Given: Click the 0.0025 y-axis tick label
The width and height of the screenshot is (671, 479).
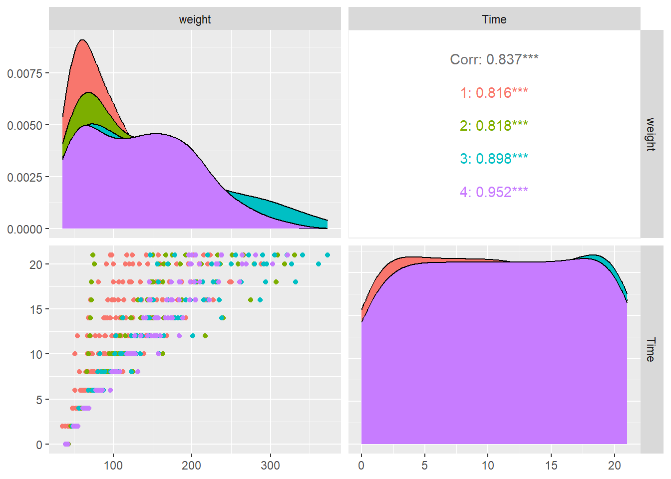Looking at the screenshot, I should pos(24,177).
